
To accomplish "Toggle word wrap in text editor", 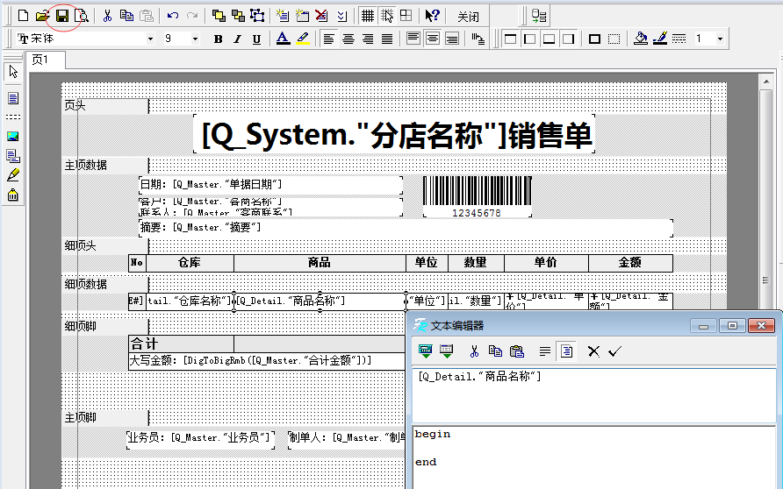I will [545, 351].
